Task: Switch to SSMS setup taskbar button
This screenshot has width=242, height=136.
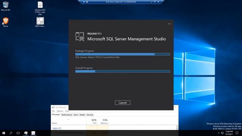Action: (33, 133)
